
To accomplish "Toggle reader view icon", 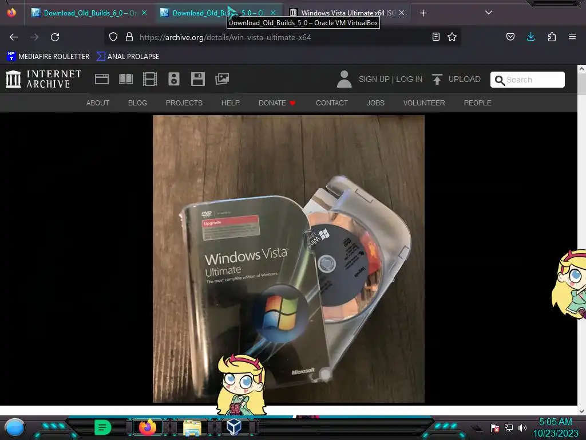I will 435,37.
